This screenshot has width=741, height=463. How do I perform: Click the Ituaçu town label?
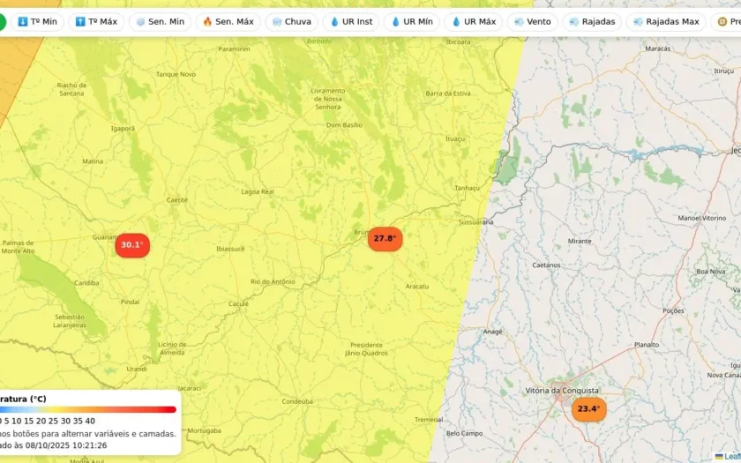[455, 139]
